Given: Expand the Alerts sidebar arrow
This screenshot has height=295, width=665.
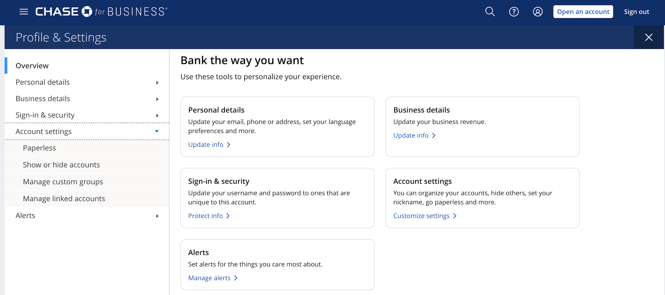Looking at the screenshot, I should [157, 216].
